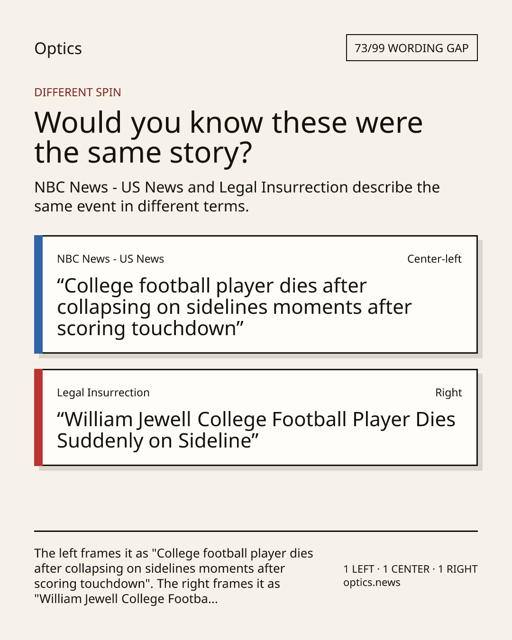Click the headline 'Would you know these were the same story?'
Viewport: 512px width, 640px height.
[229, 137]
